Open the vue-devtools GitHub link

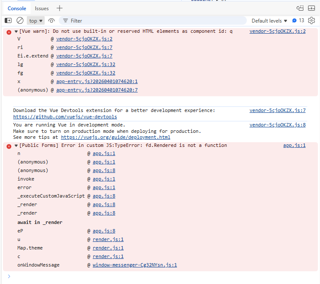[x=65, y=117]
